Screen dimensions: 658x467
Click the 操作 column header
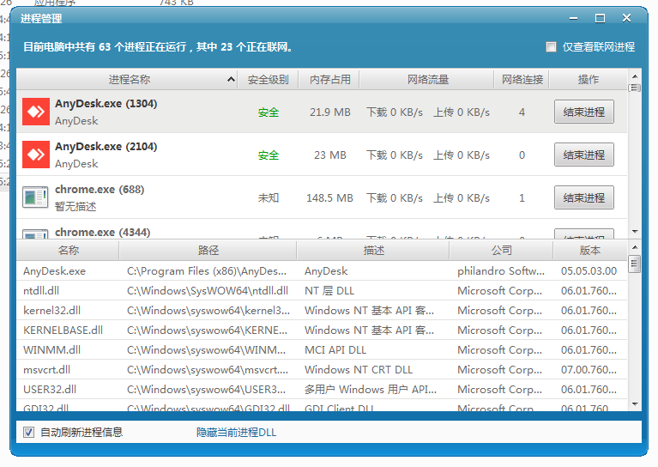click(589, 79)
